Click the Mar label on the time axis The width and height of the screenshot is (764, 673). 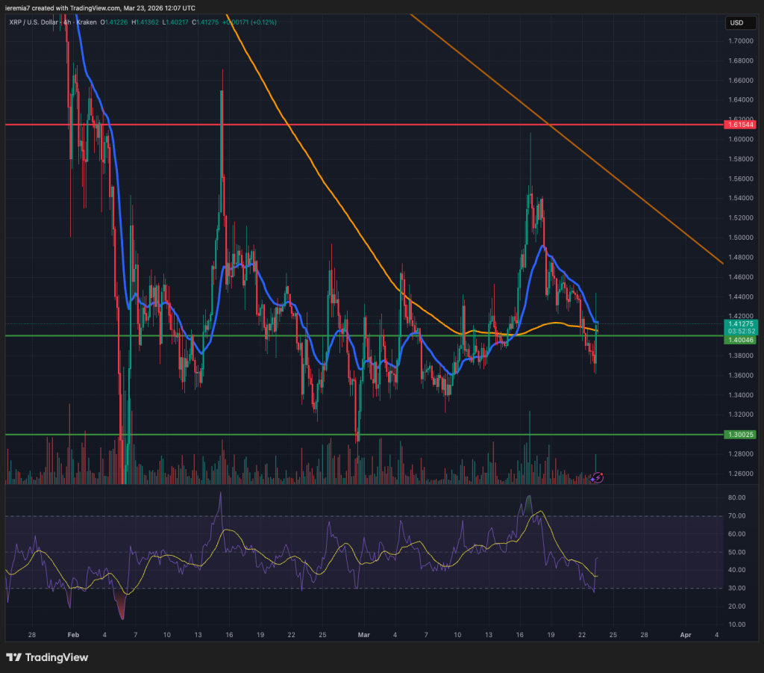coord(364,636)
